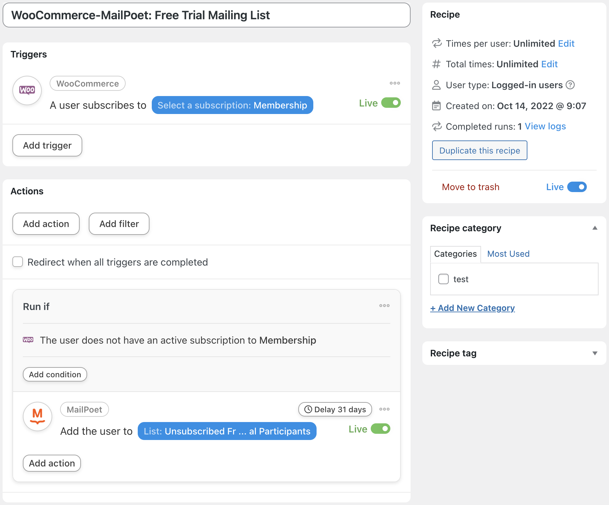The height and width of the screenshot is (505, 609).
Task: Click the Add filter button
Action: click(119, 224)
